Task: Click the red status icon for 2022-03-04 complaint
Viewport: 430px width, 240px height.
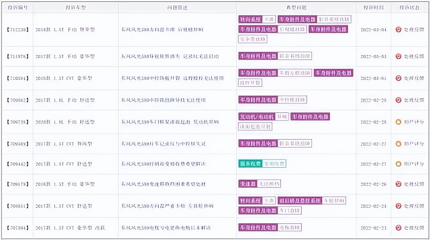Action: pos(398,29)
